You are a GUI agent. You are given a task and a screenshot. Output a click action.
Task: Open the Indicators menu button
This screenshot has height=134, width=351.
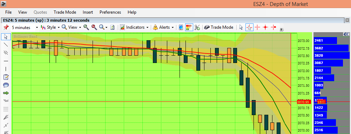click(x=134, y=27)
